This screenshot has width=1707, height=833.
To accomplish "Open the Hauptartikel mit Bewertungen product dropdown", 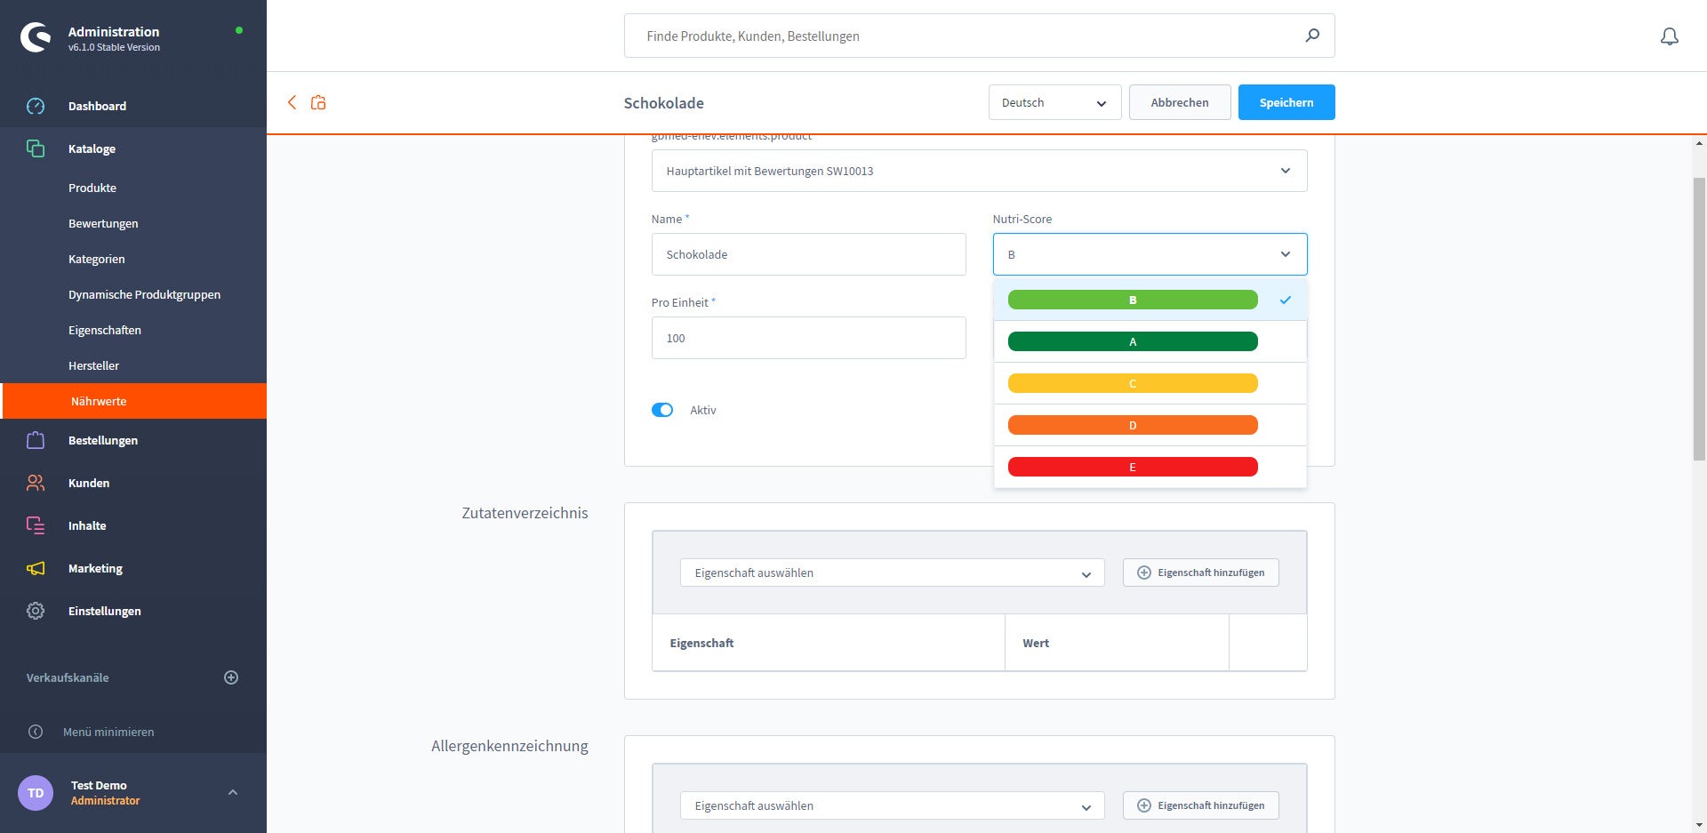I will (x=979, y=171).
